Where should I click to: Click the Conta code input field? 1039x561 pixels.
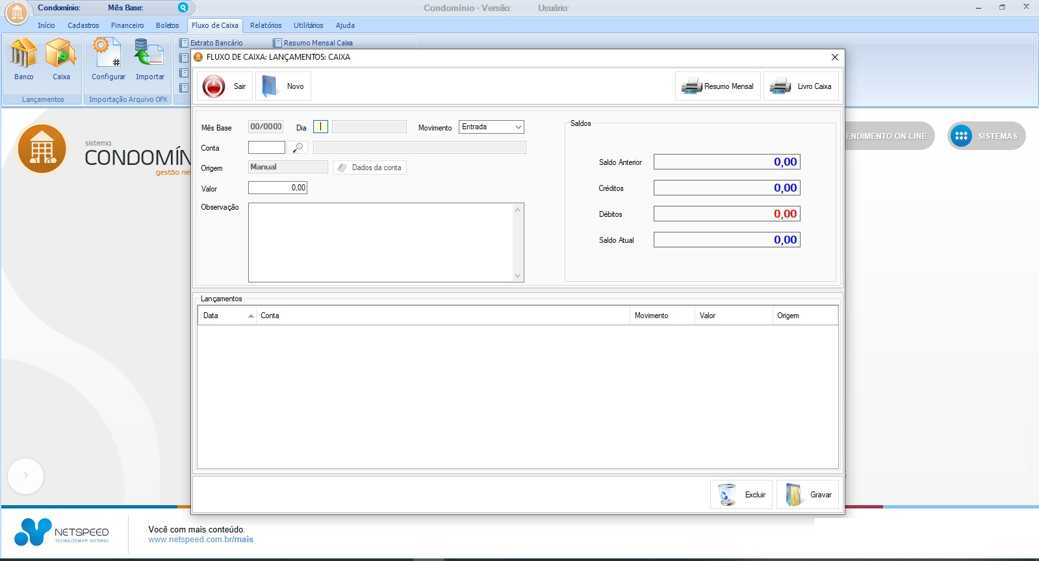[x=266, y=148]
